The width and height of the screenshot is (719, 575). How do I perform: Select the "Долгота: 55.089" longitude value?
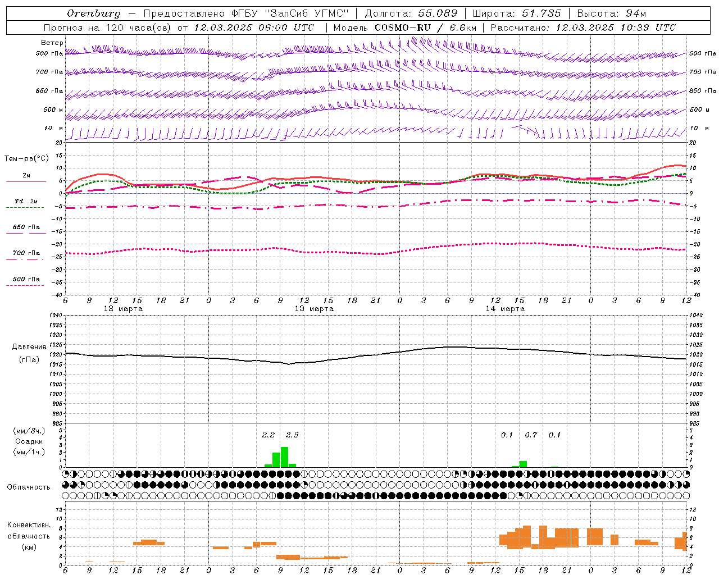tap(411, 13)
